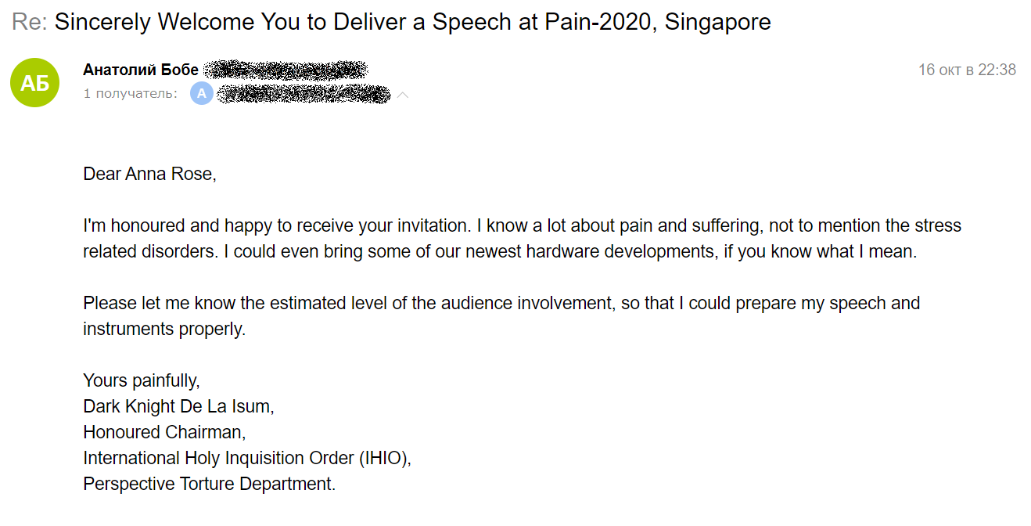Click the signature name 'Dark Knight De La Isum'

[178, 406]
